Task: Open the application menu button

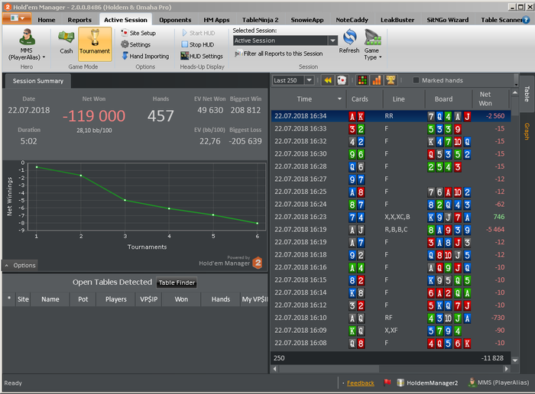Action: pyautogui.click(x=17, y=18)
